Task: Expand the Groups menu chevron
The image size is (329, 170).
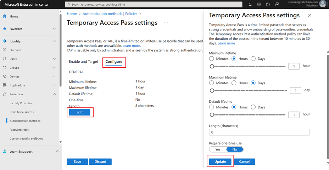Action: 54,68
